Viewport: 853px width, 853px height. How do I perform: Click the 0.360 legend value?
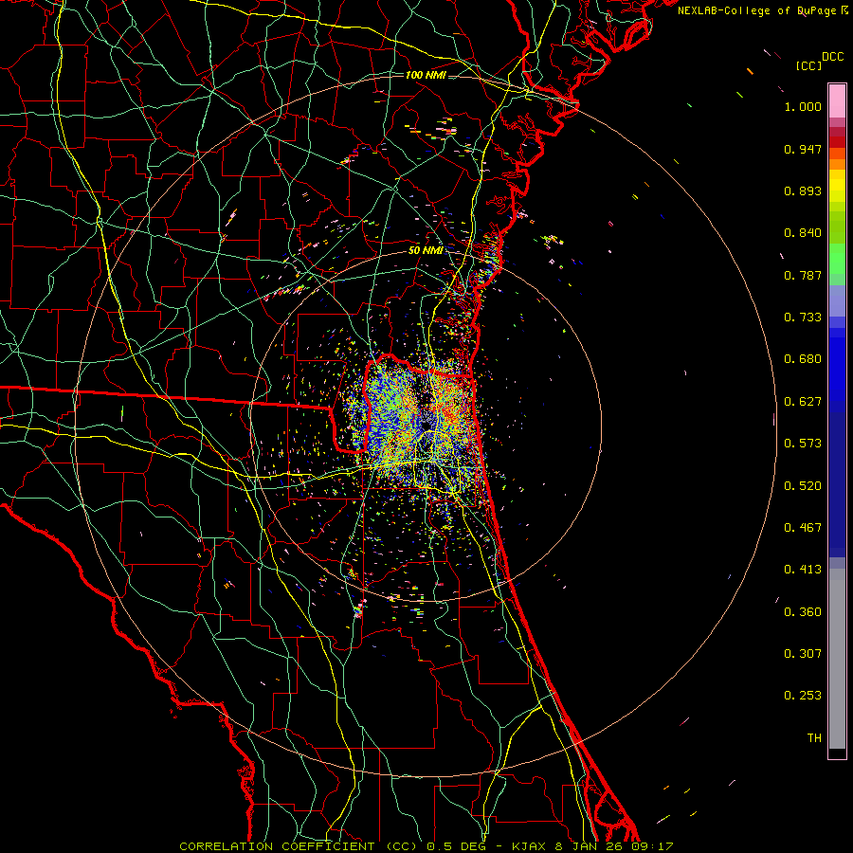[x=803, y=612]
